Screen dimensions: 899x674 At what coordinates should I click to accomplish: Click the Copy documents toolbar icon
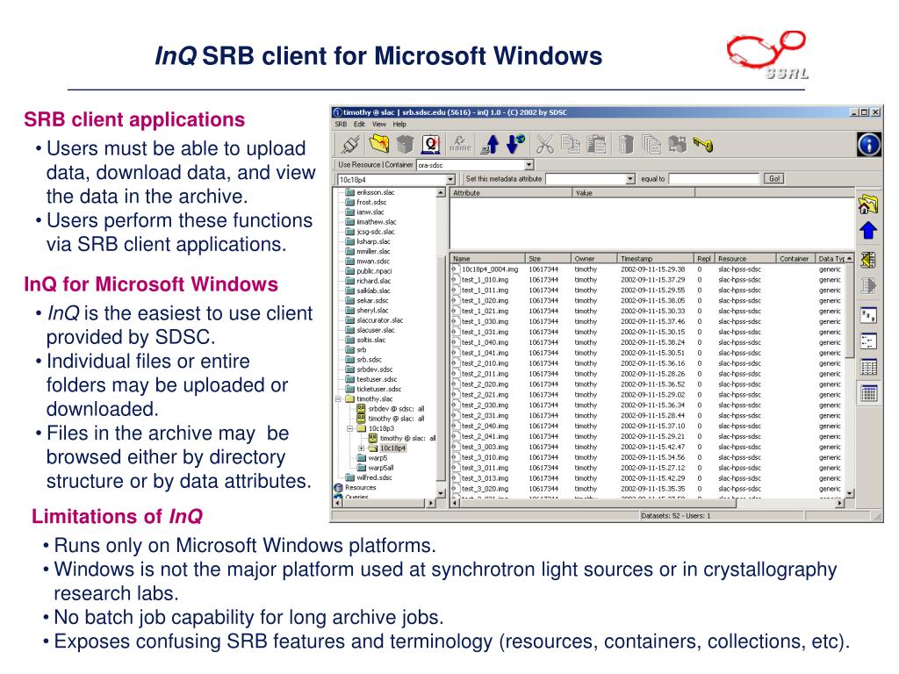point(571,145)
